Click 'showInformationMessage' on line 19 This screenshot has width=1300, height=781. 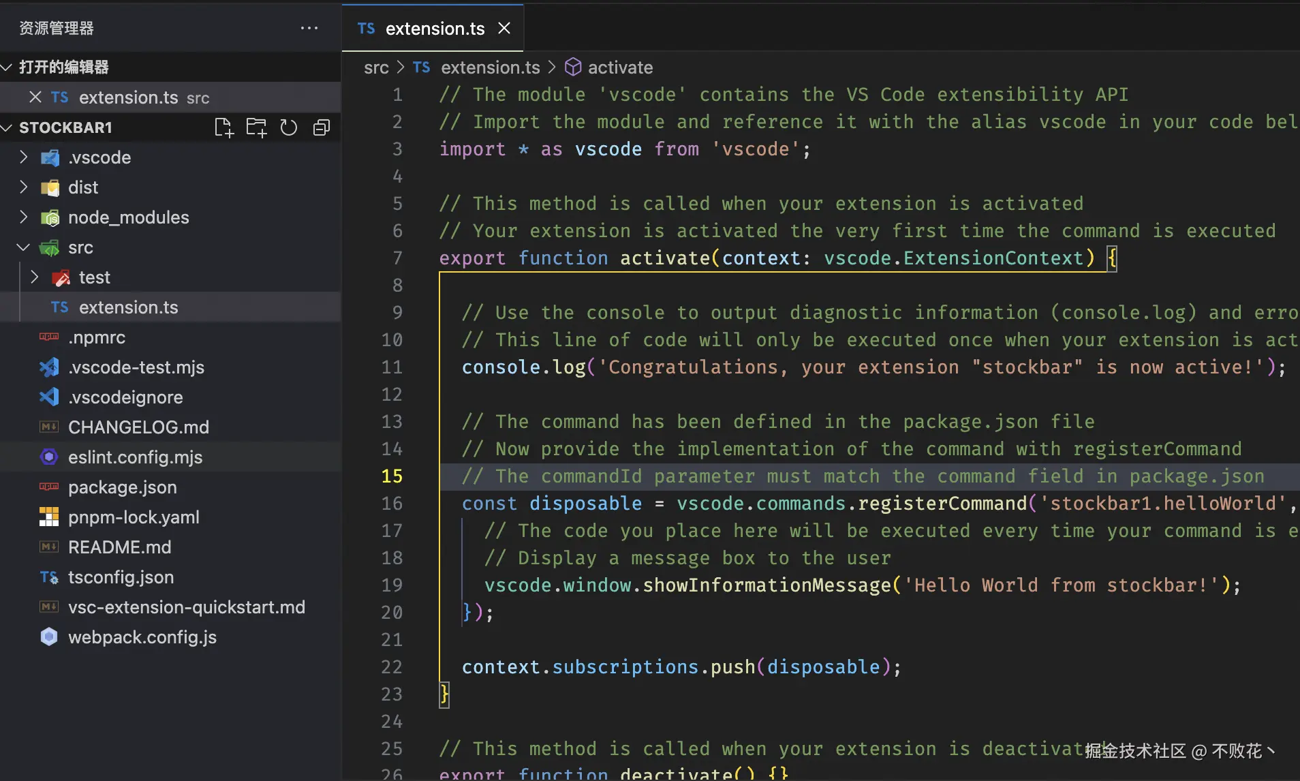(x=767, y=585)
